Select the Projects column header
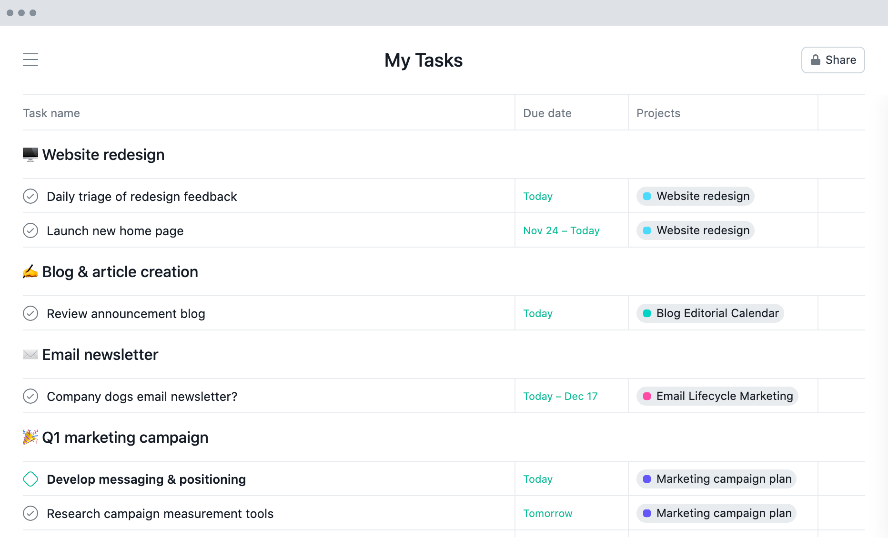 click(x=658, y=113)
